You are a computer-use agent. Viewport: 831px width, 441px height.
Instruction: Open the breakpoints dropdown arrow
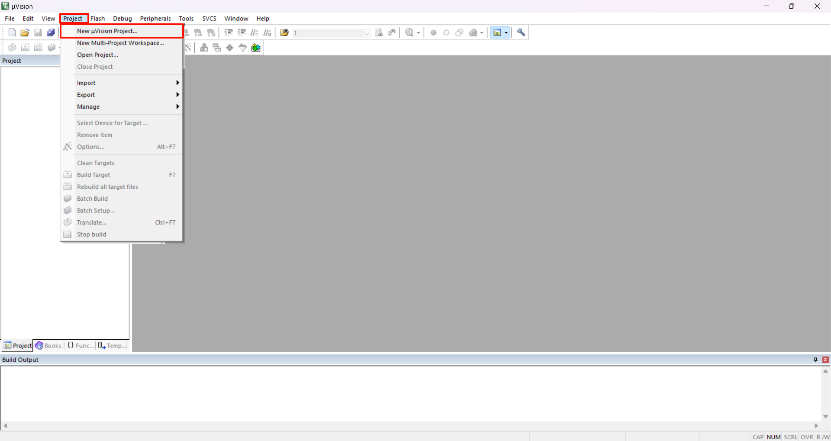482,32
